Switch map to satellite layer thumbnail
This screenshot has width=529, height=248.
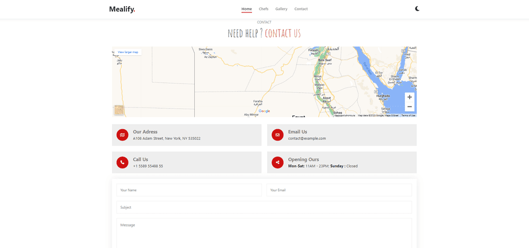[119, 110]
